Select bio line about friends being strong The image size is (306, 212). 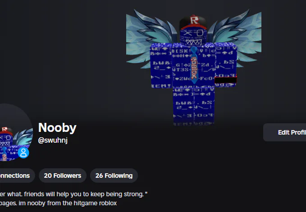coord(73,194)
